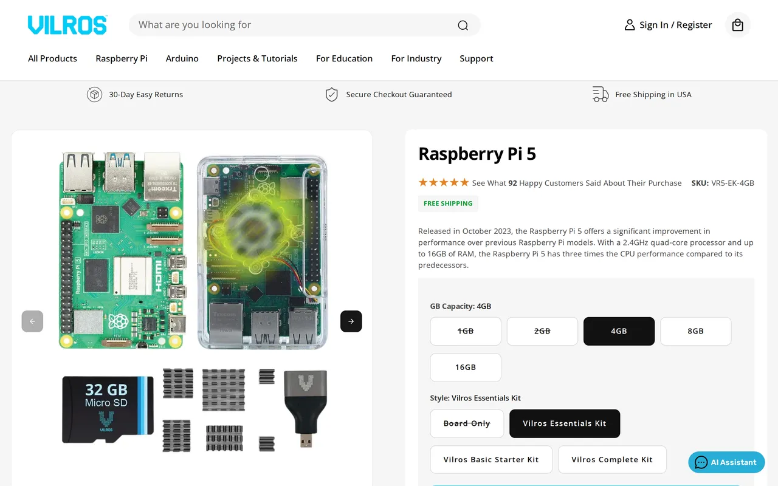The height and width of the screenshot is (486, 778).
Task: Click the FREE SHIPPING badge
Action: pyautogui.click(x=448, y=204)
